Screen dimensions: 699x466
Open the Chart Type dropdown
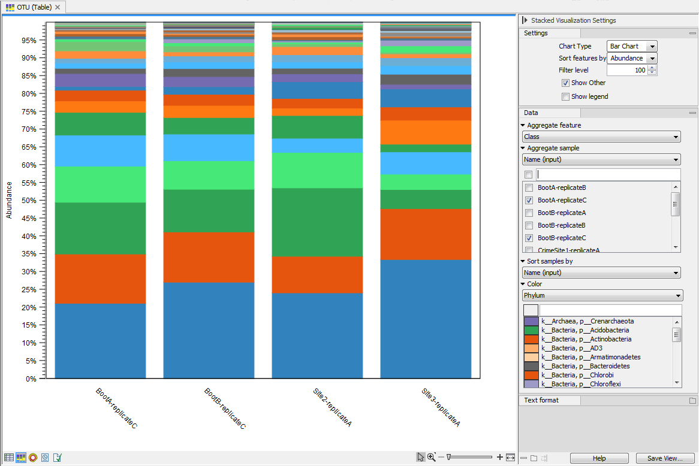tap(632, 46)
